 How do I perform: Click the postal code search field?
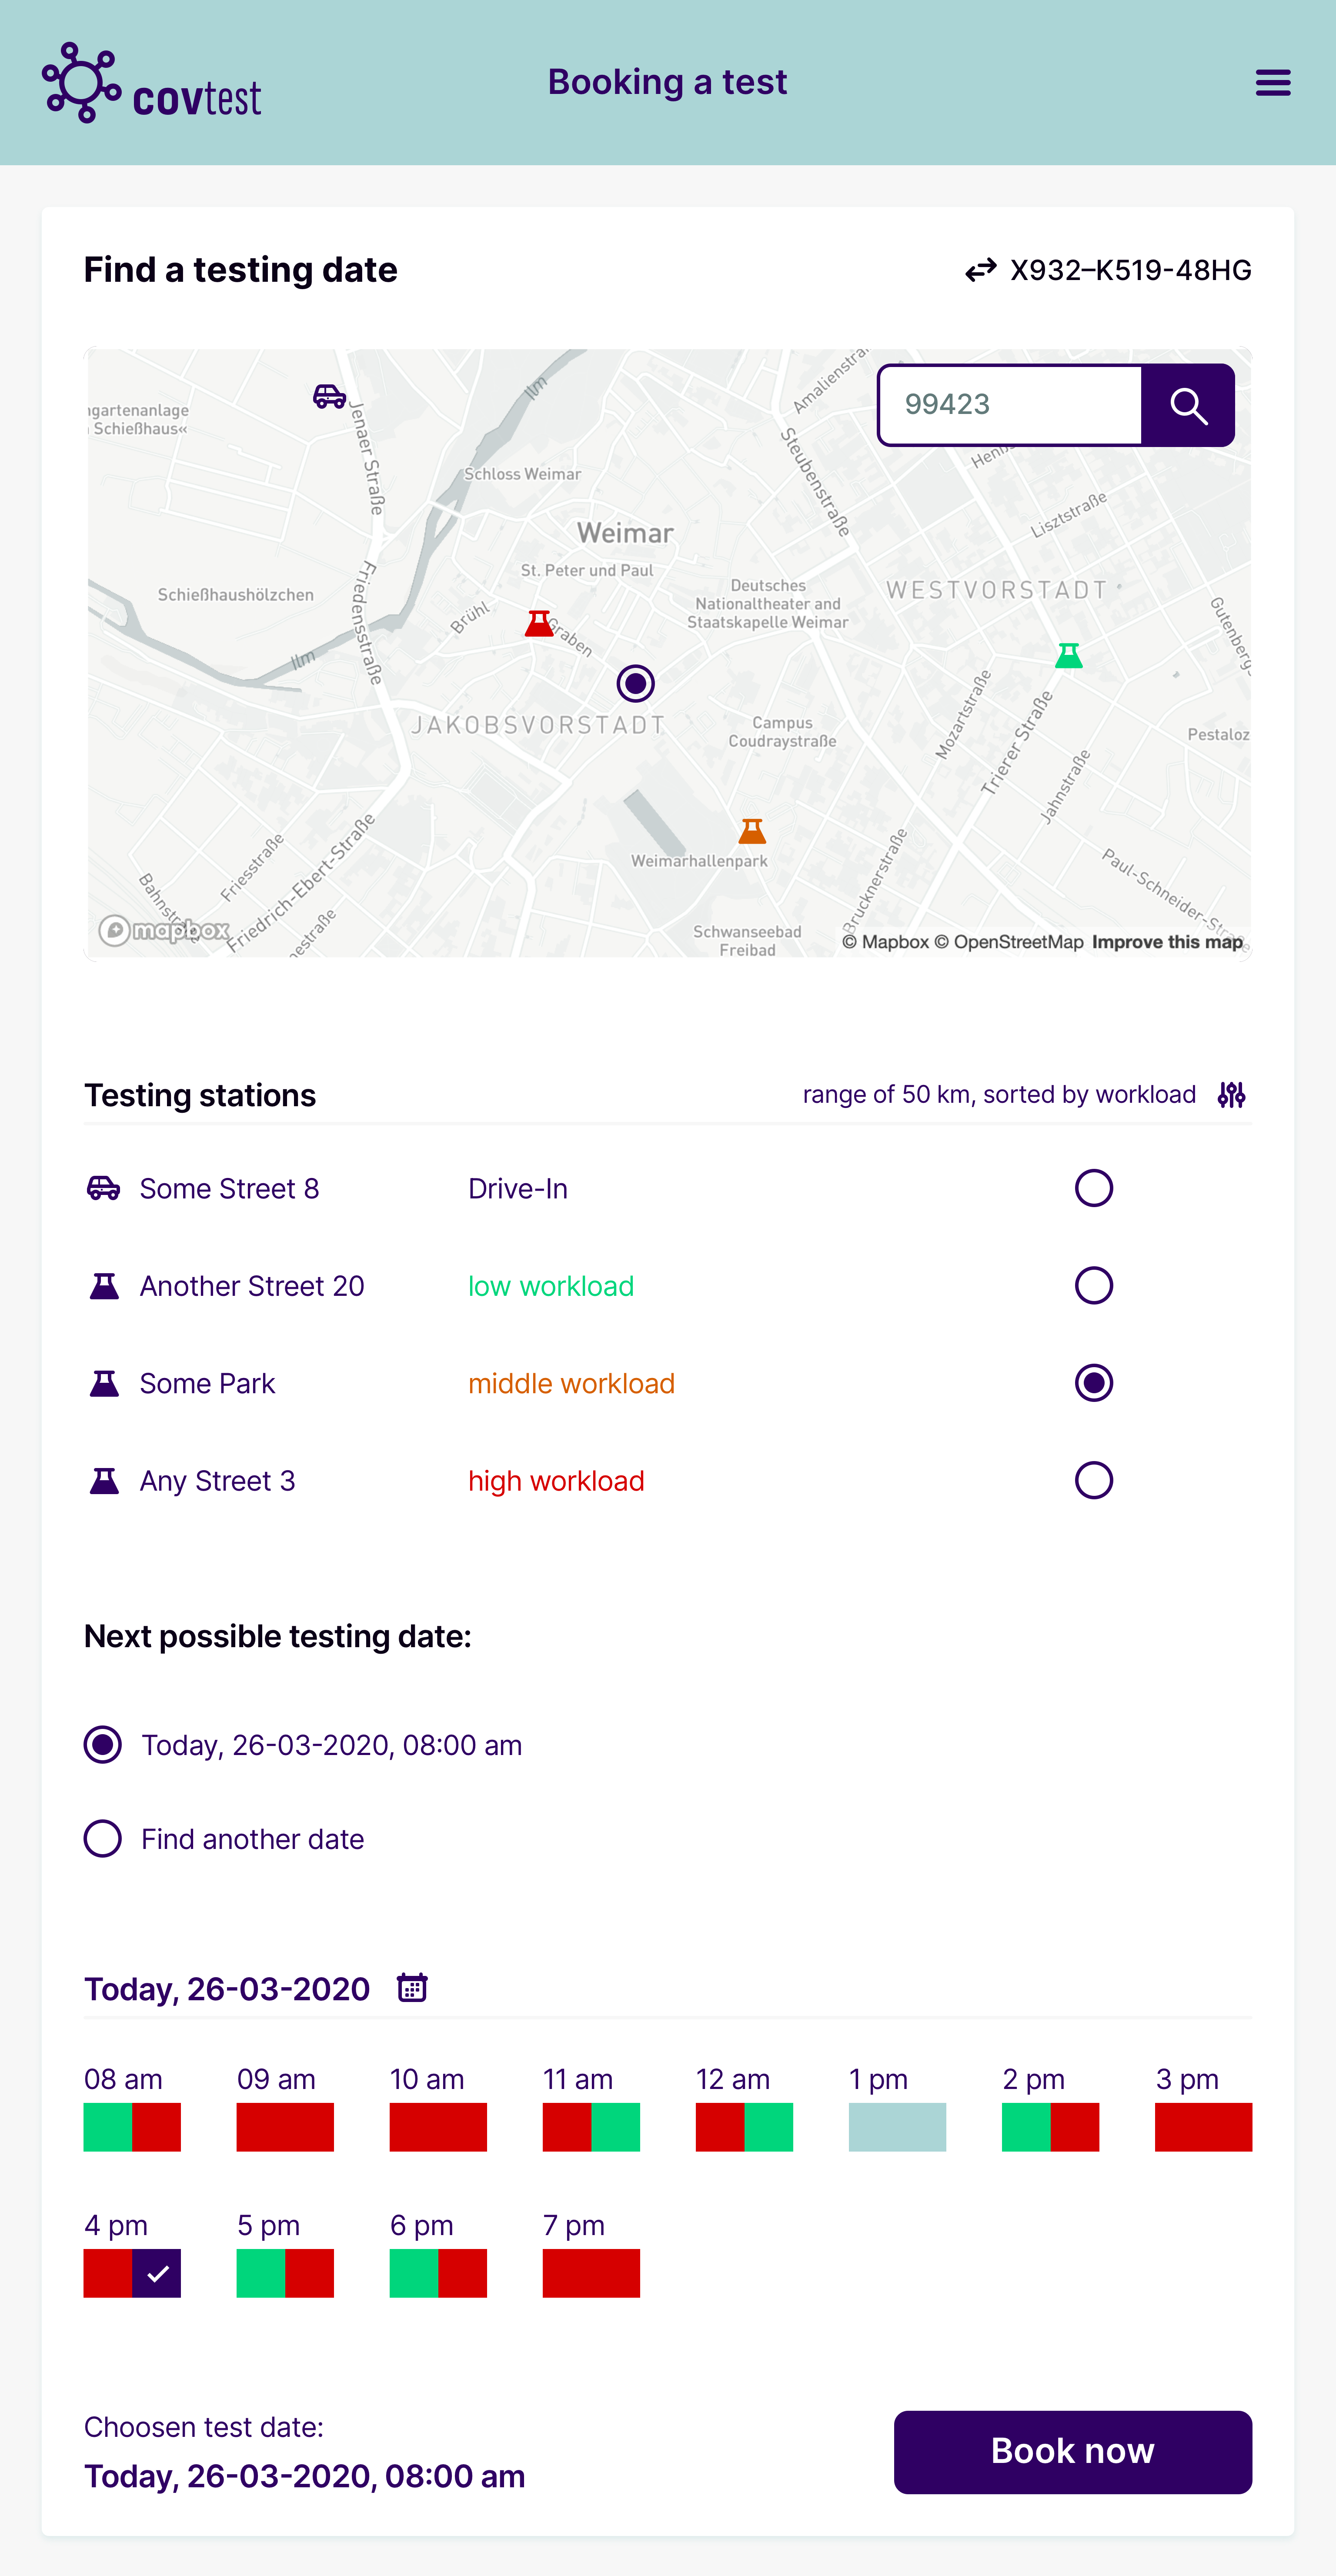(1010, 405)
